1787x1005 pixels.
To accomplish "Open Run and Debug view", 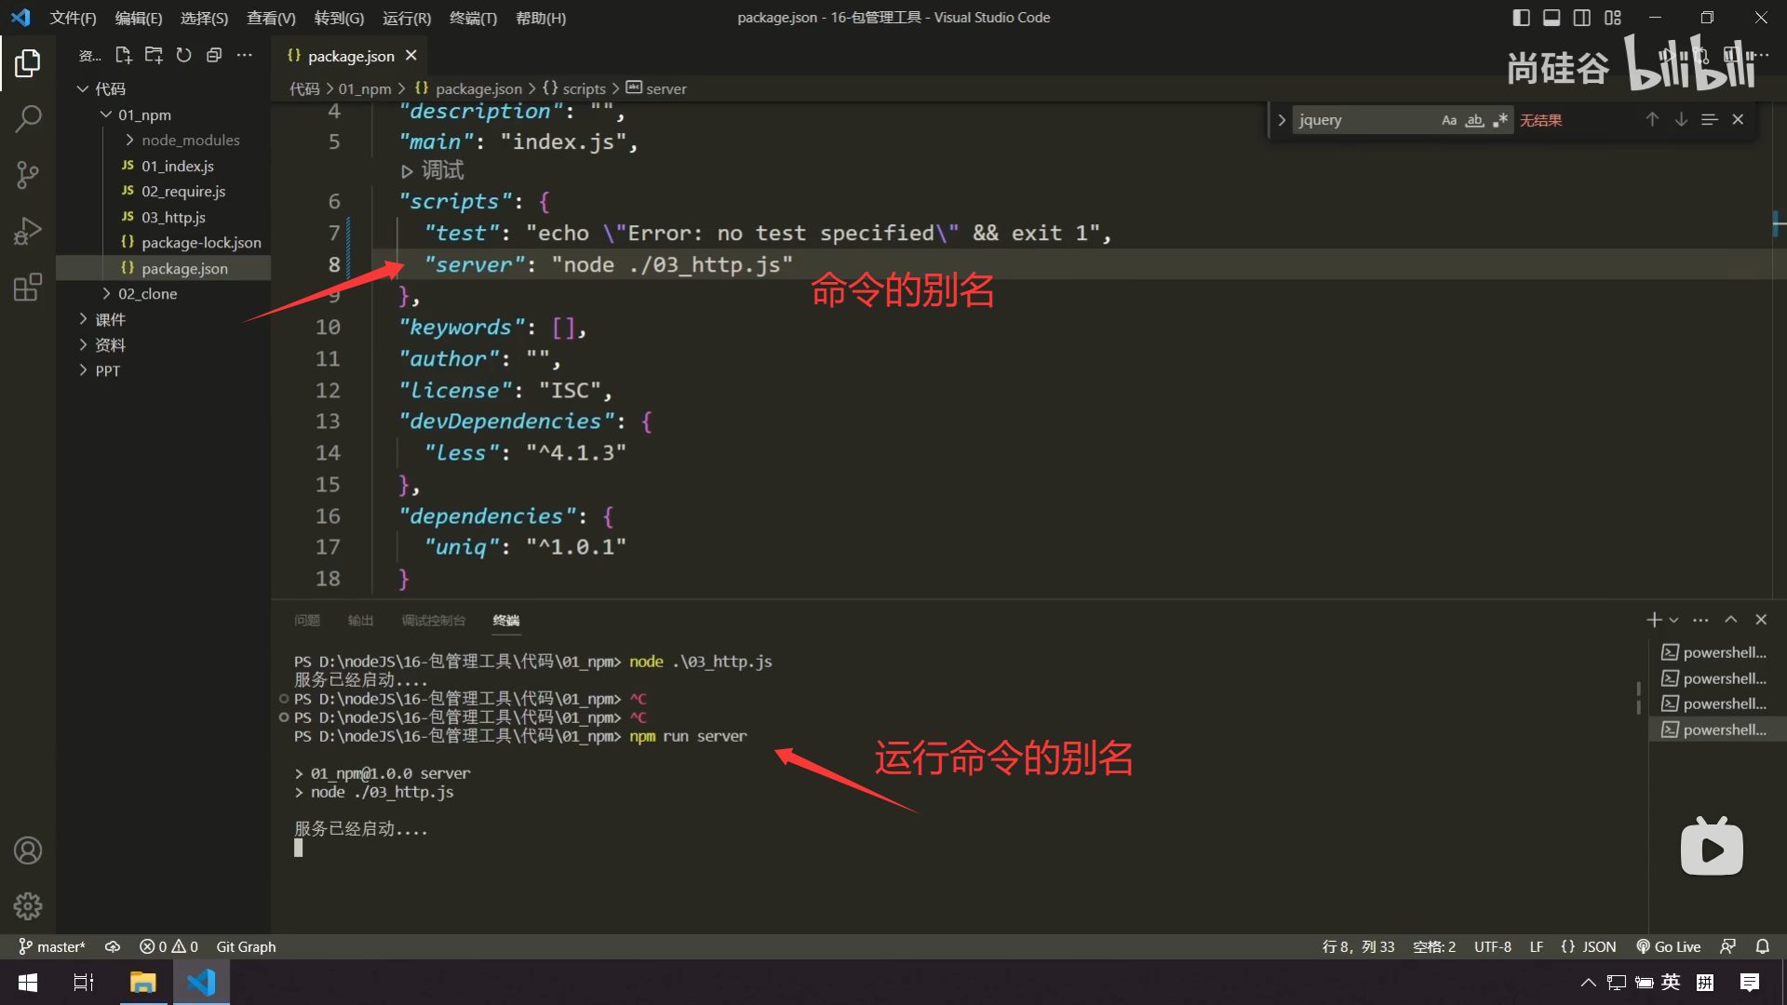I will click(x=28, y=231).
